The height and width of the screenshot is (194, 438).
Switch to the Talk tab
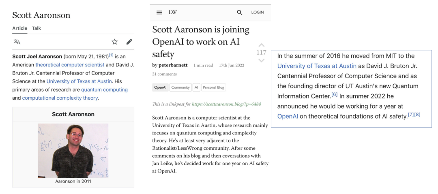point(36,28)
